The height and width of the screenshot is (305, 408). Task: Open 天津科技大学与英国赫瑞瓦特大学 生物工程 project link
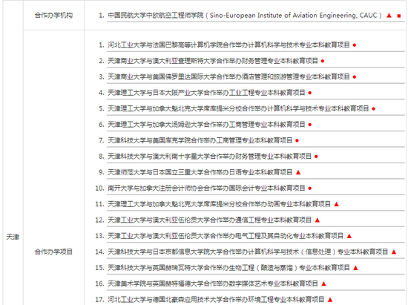click(228, 268)
